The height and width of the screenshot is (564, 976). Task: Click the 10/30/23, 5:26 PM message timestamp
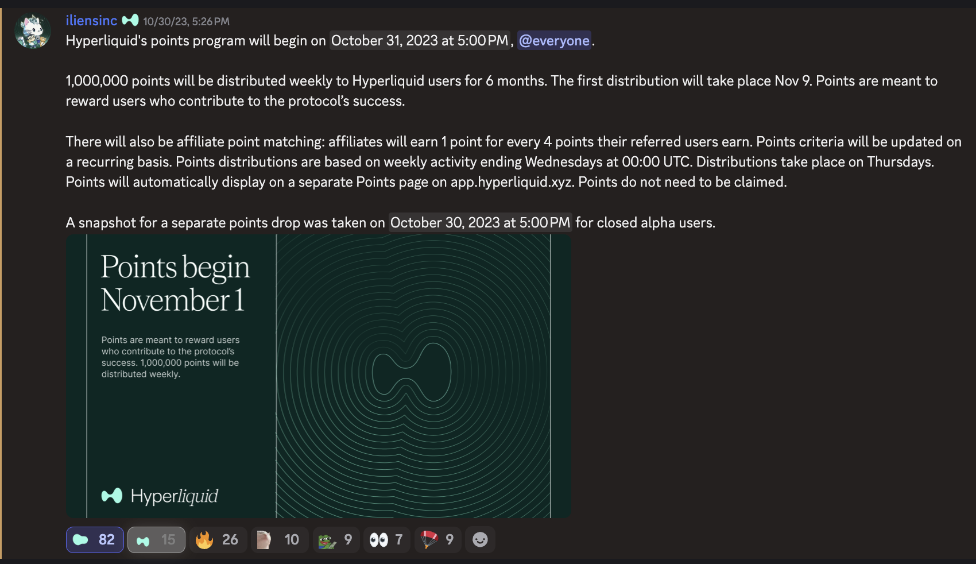coord(186,22)
